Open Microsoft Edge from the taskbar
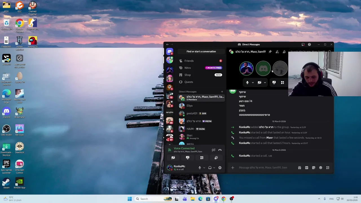Viewport: 361px width, 203px height. (200, 199)
